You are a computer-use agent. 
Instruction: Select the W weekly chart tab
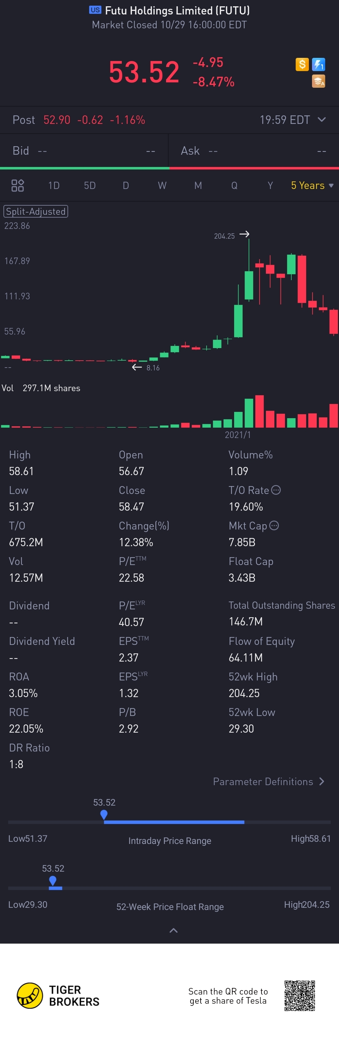tap(162, 186)
